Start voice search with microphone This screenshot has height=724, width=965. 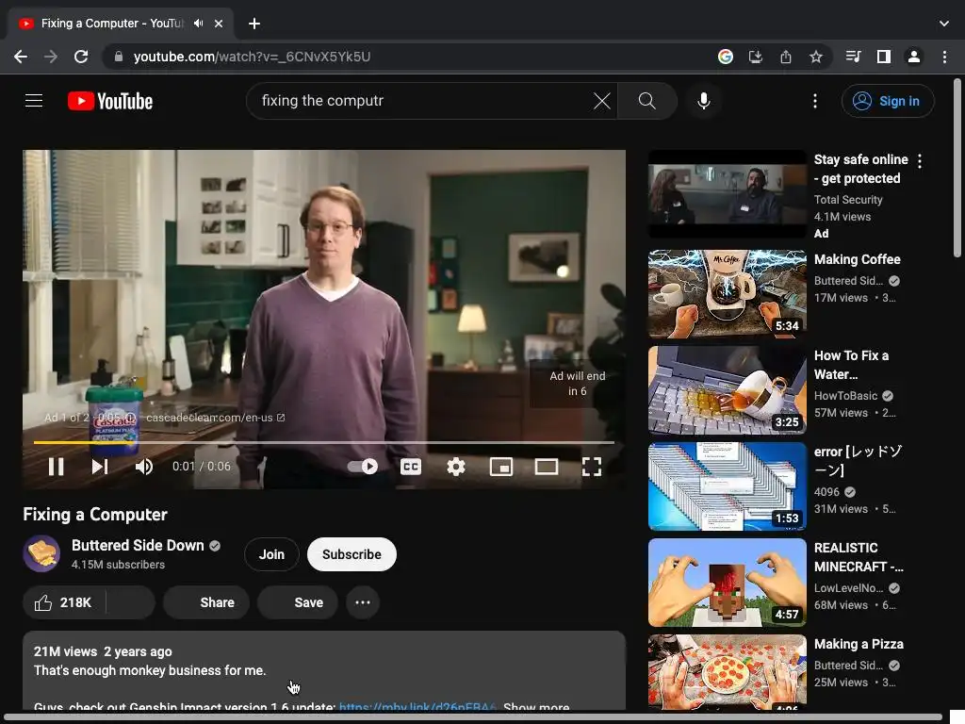(x=703, y=100)
